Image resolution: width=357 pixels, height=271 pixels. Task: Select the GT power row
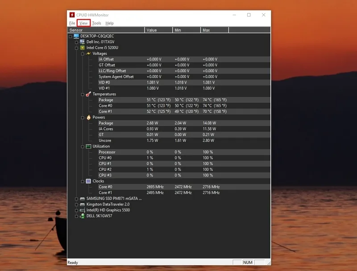184,134
